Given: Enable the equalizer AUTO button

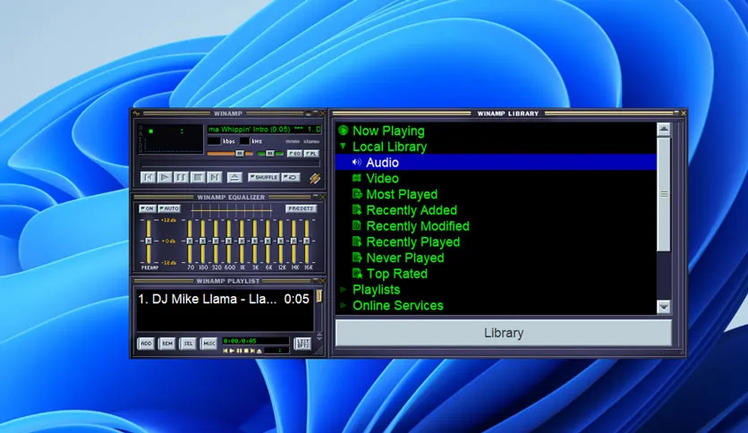Looking at the screenshot, I should click(x=169, y=208).
